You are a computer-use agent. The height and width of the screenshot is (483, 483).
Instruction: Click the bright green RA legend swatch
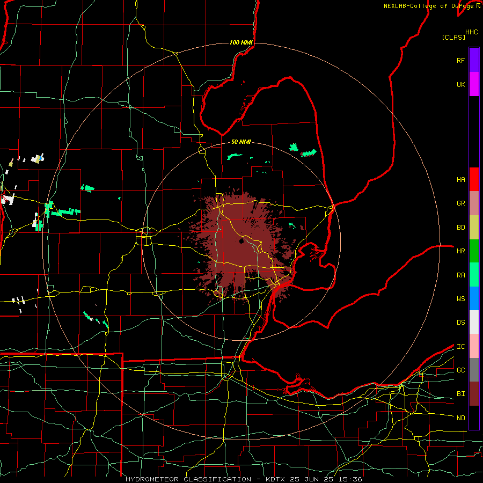coord(474,275)
